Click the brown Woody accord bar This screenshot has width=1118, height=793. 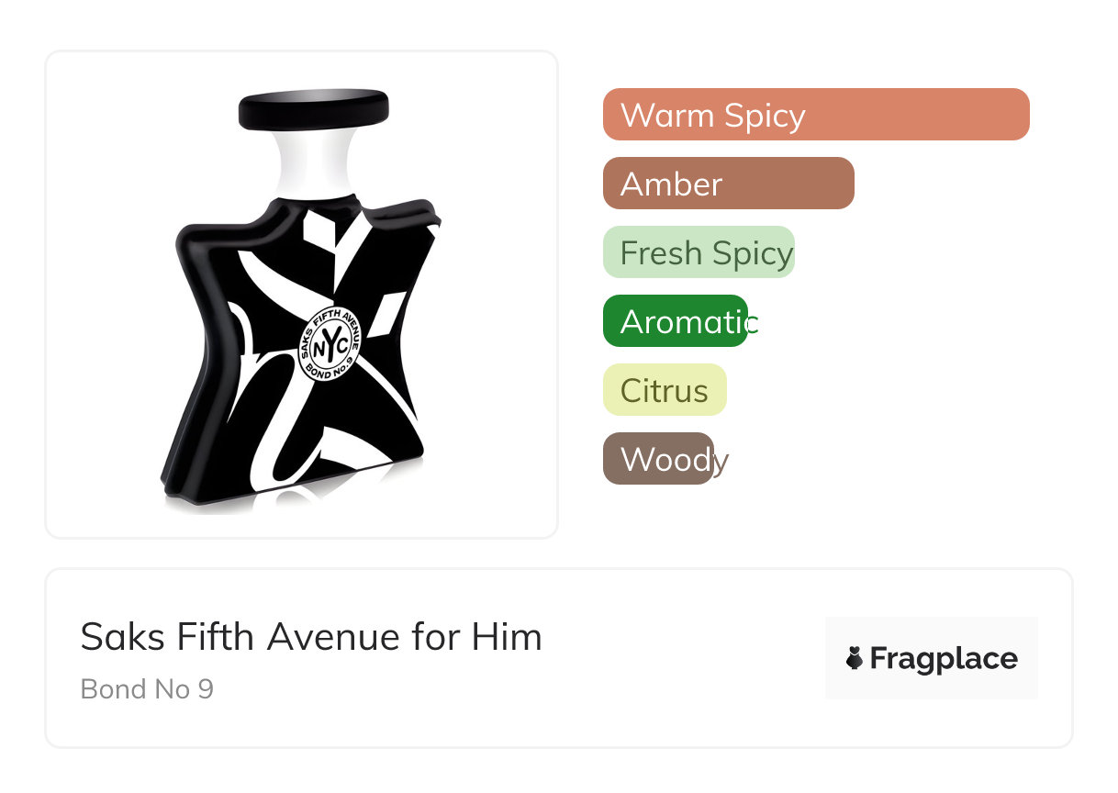tap(658, 459)
